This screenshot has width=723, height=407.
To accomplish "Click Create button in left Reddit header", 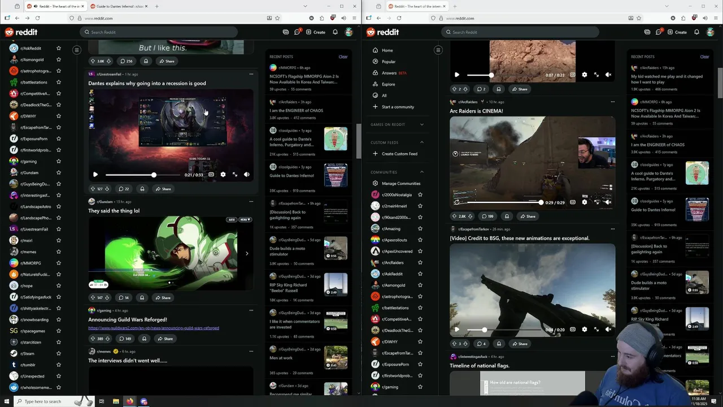I will (x=316, y=32).
